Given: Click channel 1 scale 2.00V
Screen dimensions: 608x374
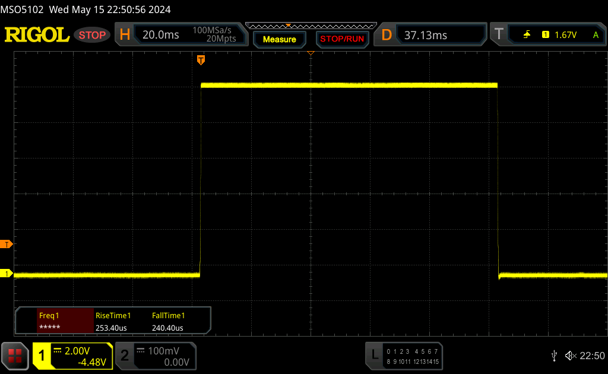Looking at the screenshot, I should 77,351.
